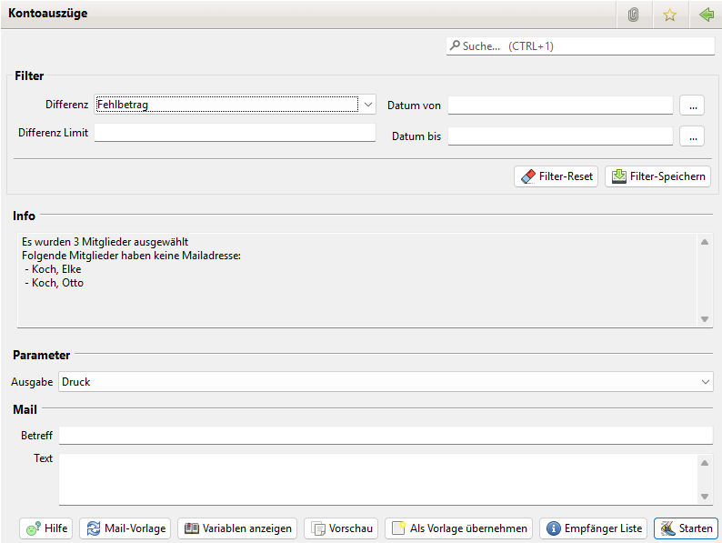Show variables via Variablen anzeigen

tap(237, 528)
